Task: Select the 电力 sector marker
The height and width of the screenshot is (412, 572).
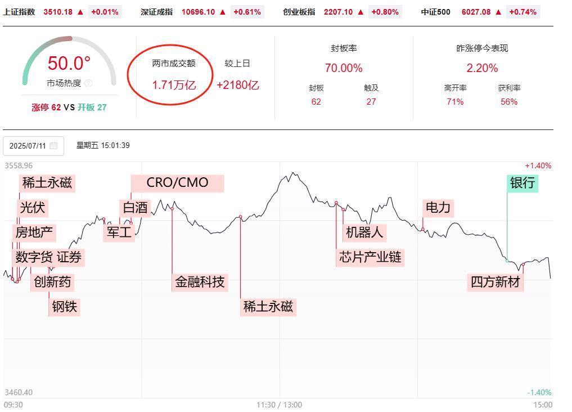Action: [438, 208]
